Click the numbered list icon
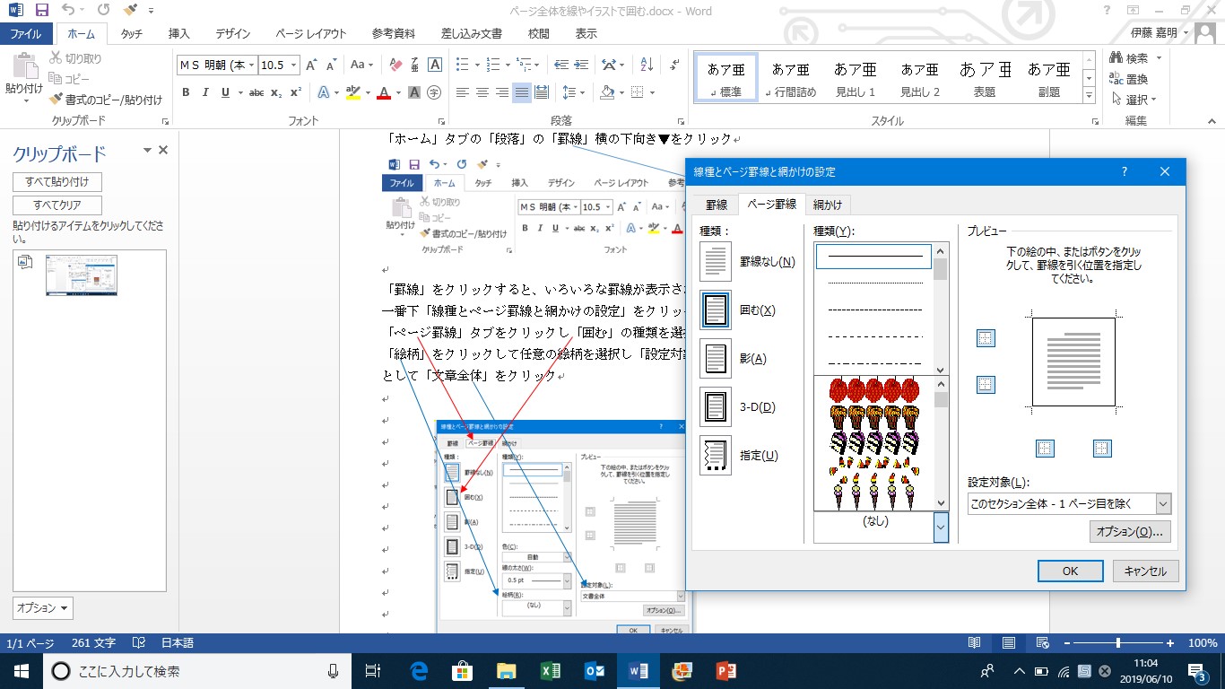Image resolution: width=1225 pixels, height=689 pixels. click(491, 65)
